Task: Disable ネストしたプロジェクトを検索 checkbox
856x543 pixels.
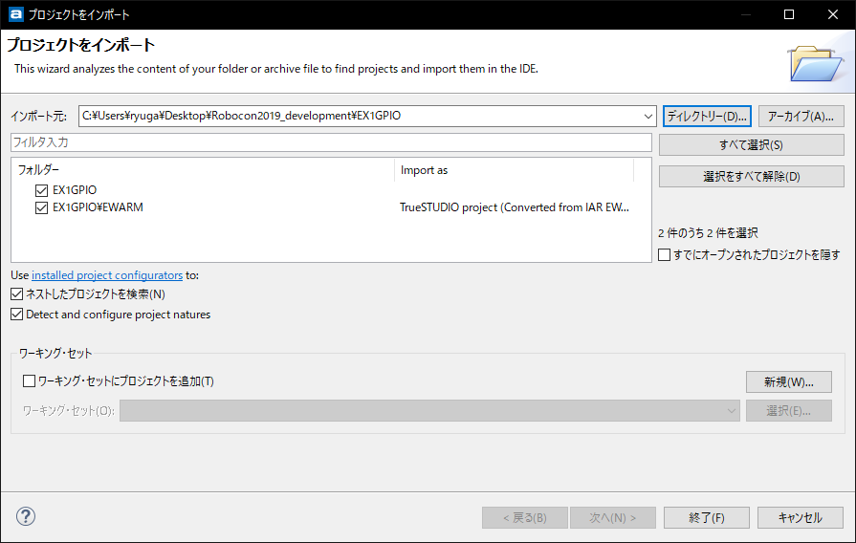Action: coord(17,294)
